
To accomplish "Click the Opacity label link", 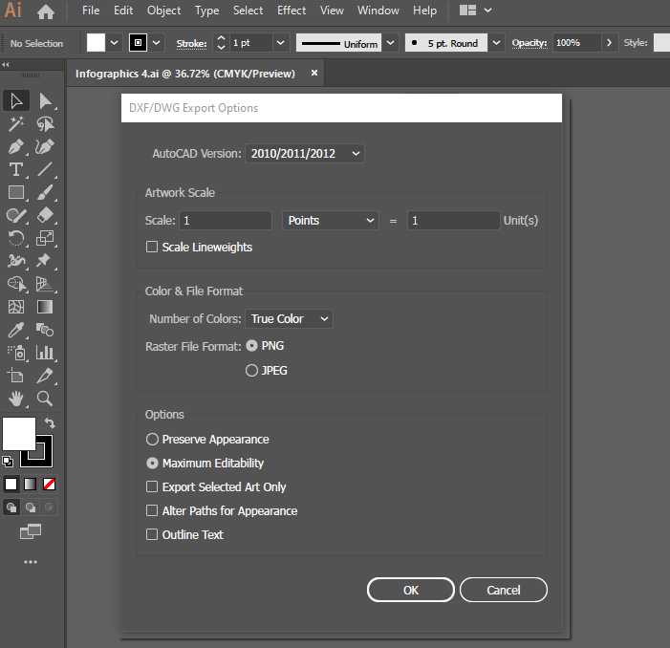I will point(530,43).
